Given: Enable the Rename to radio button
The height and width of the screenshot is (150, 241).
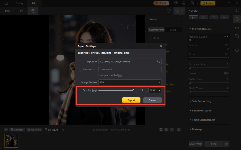Looking at the screenshot, I should pos(80,69).
